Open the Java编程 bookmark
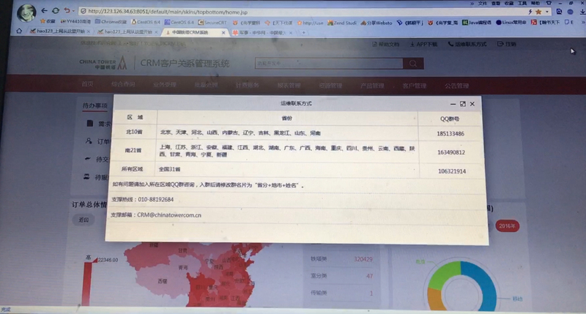 point(477,23)
